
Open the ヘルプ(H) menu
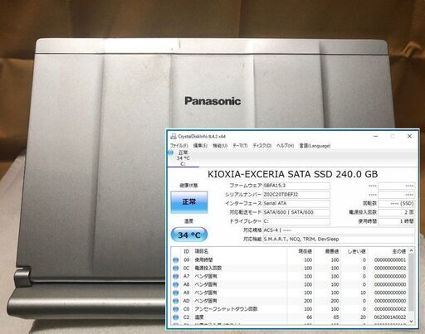[x=286, y=146]
